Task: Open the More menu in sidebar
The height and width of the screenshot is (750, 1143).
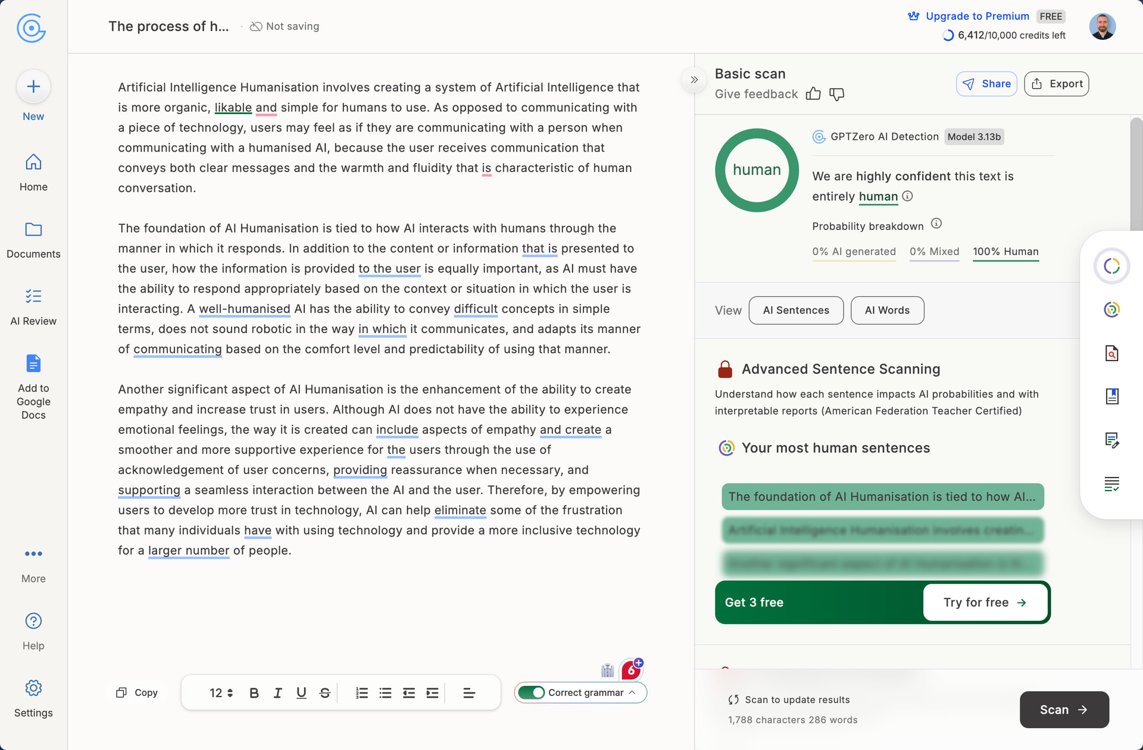Action: (x=33, y=554)
